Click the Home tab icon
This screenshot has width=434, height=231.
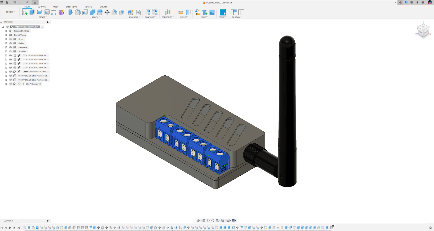[x=35, y=3]
